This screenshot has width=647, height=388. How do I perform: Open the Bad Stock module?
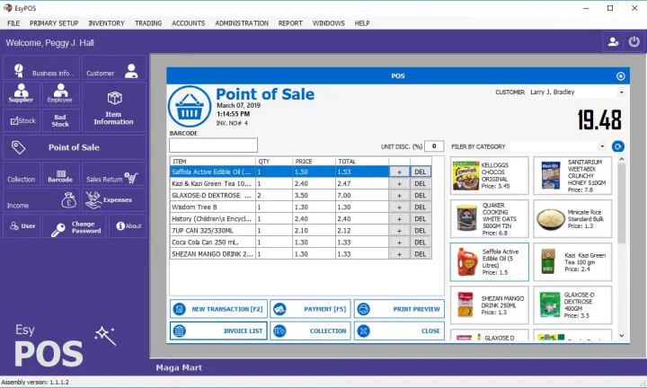click(61, 120)
